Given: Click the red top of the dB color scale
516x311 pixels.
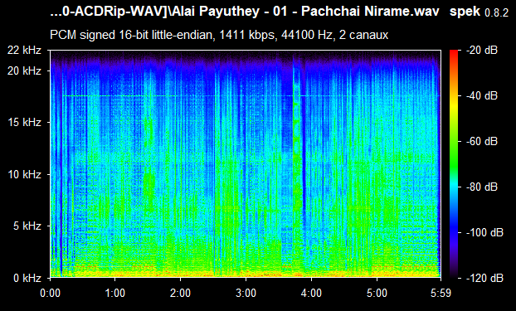Looking at the screenshot, I should click(x=454, y=52).
